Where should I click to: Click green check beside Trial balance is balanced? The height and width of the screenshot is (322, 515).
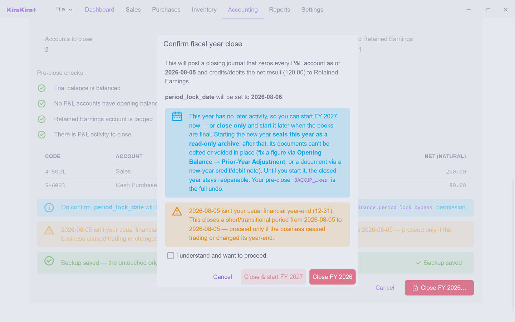42,88
